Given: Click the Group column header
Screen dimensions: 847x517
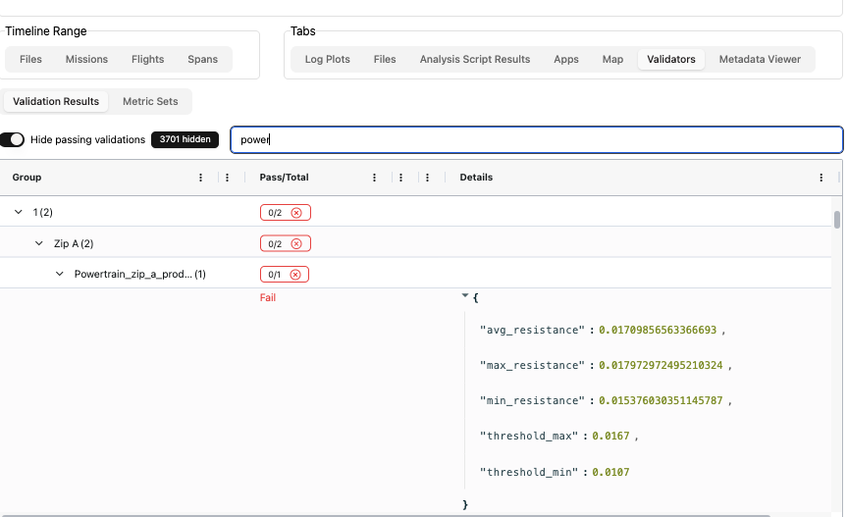Looking at the screenshot, I should click(x=26, y=178).
